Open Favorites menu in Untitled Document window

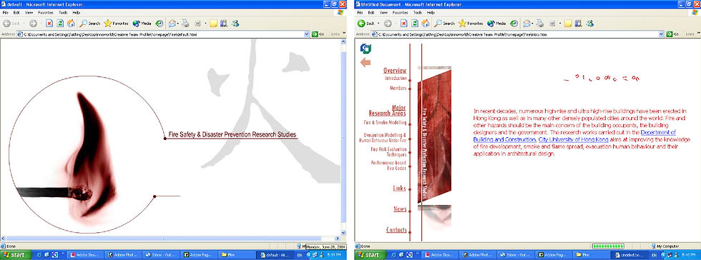pyautogui.click(x=400, y=13)
